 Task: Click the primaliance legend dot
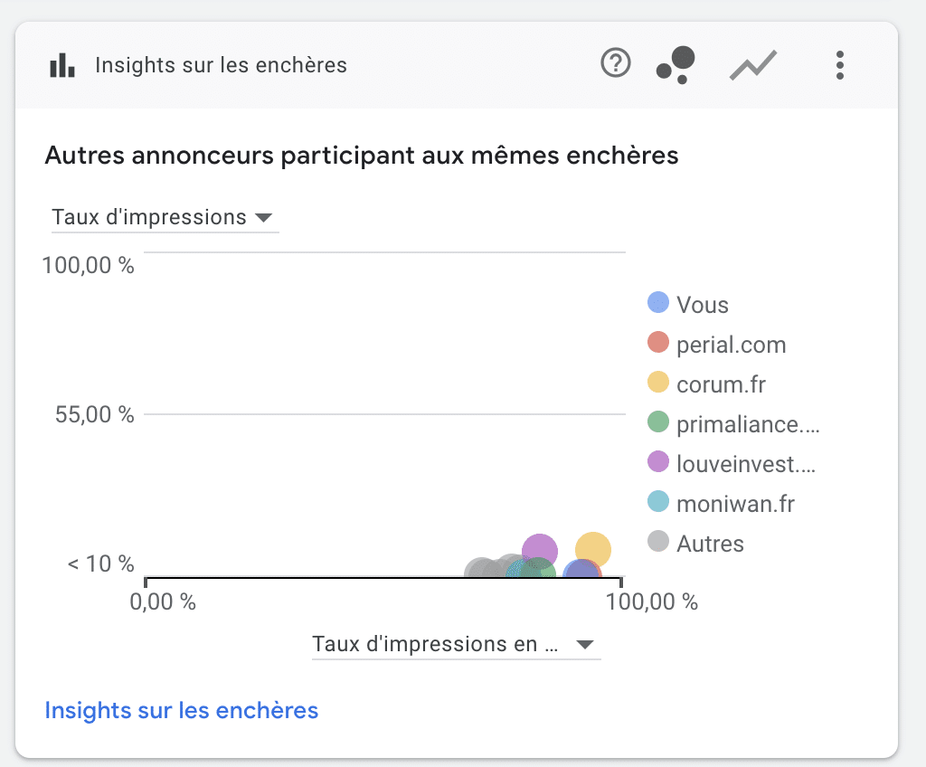658,421
